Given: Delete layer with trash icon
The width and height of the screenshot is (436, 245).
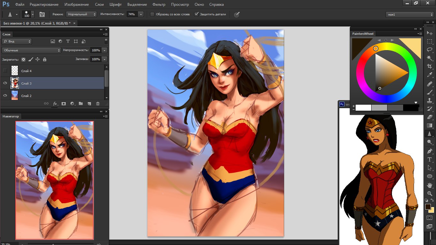Looking at the screenshot, I should click(x=98, y=103).
